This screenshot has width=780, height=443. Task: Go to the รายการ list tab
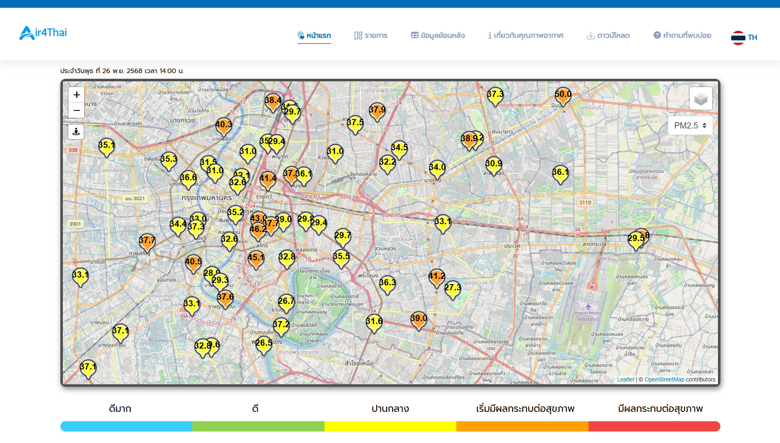tap(371, 36)
